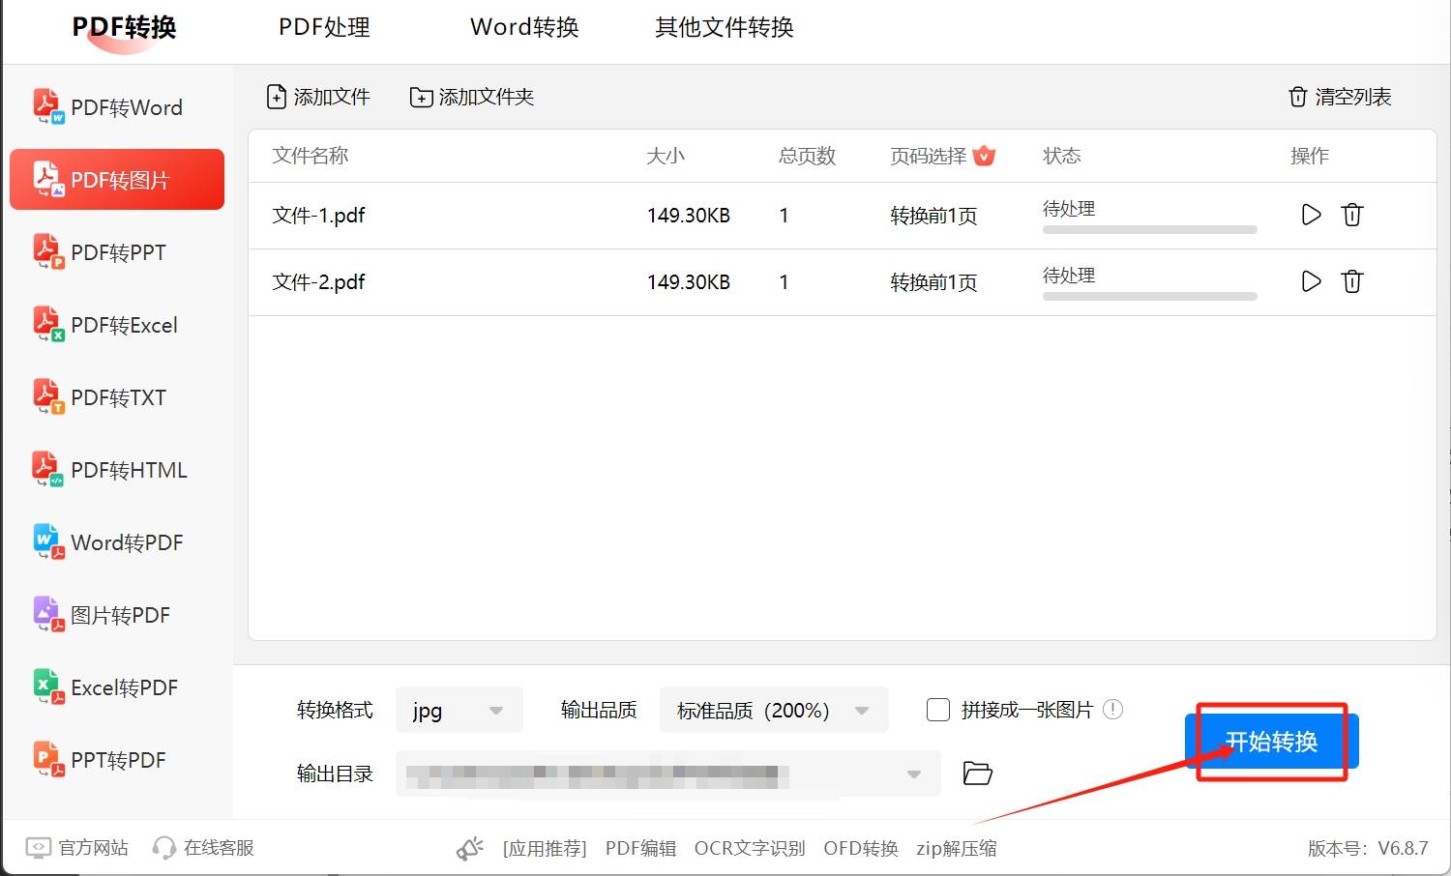Open Excel转PDF conversion
Screen dimensions: 1451x876
[x=117, y=687]
